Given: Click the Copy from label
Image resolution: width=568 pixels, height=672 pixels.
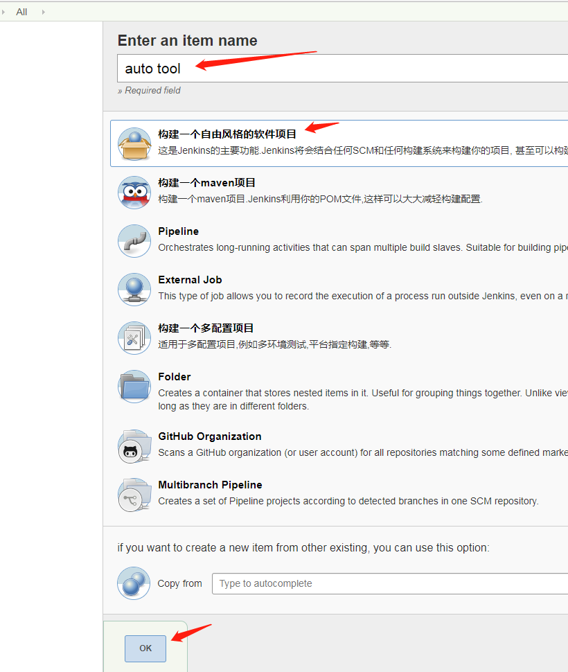Looking at the screenshot, I should 179,583.
